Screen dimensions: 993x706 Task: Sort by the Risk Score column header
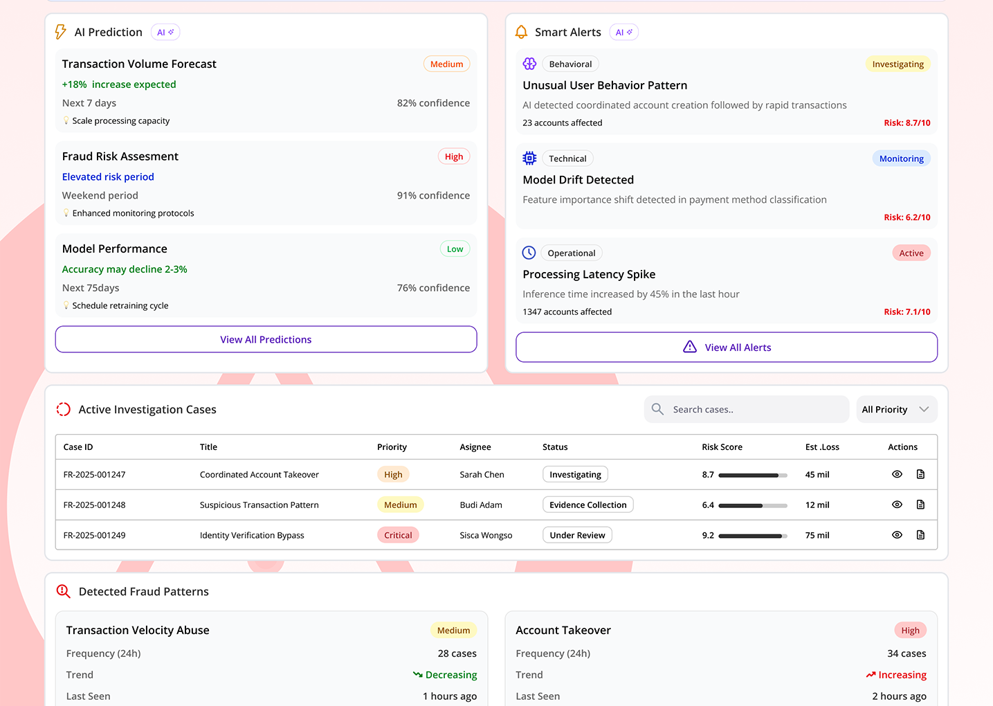(x=722, y=447)
